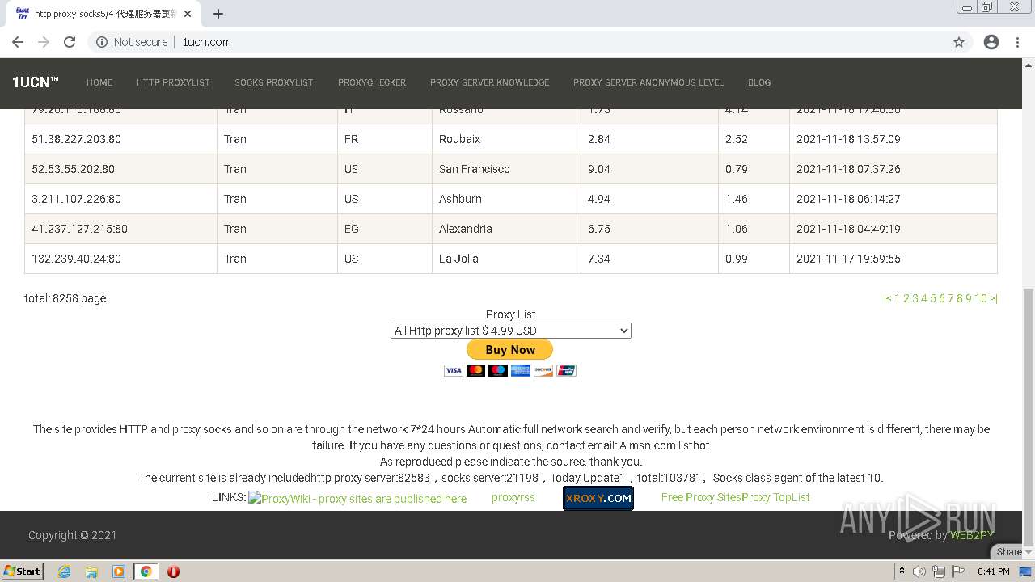Open a new tab with the plus button
The height and width of the screenshot is (582, 1035).
[x=218, y=14]
